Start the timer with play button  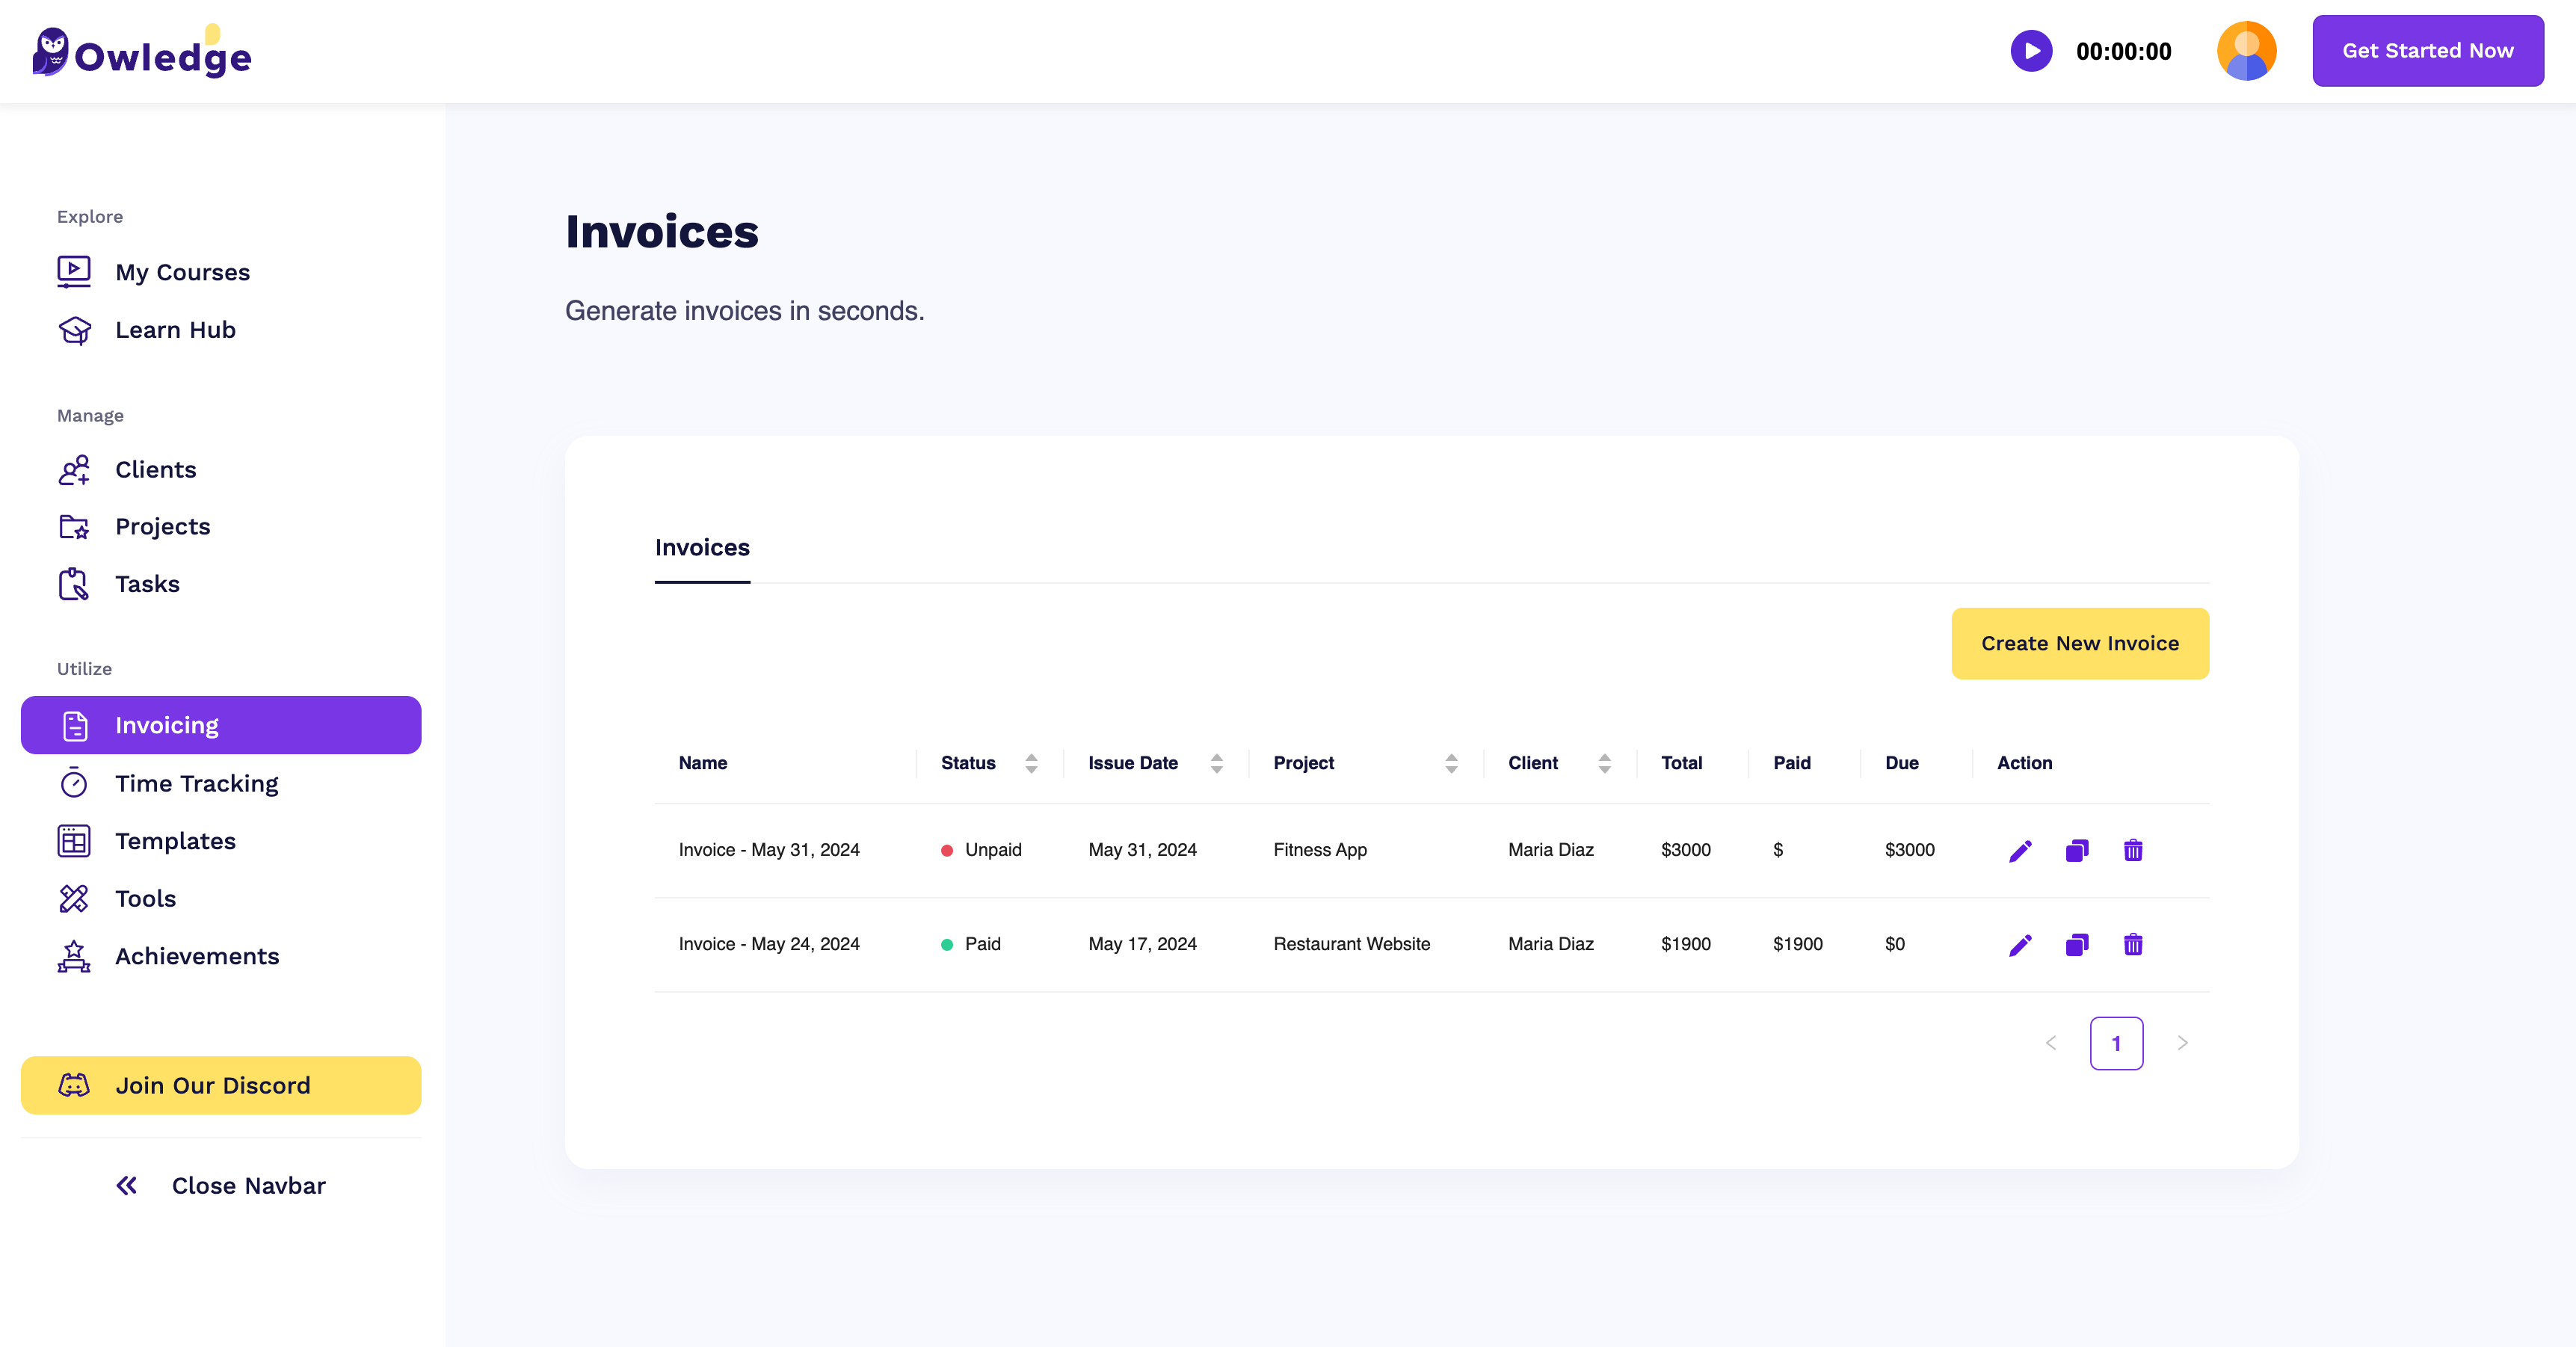pos(2030,51)
